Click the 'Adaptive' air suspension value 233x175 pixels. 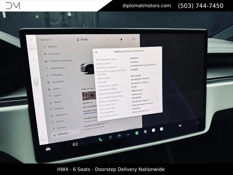pyautogui.click(x=134, y=58)
